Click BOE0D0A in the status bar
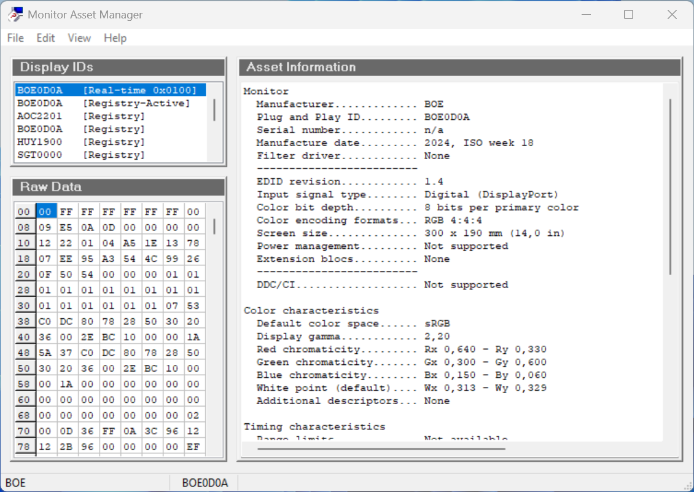The image size is (694, 492). click(x=205, y=483)
